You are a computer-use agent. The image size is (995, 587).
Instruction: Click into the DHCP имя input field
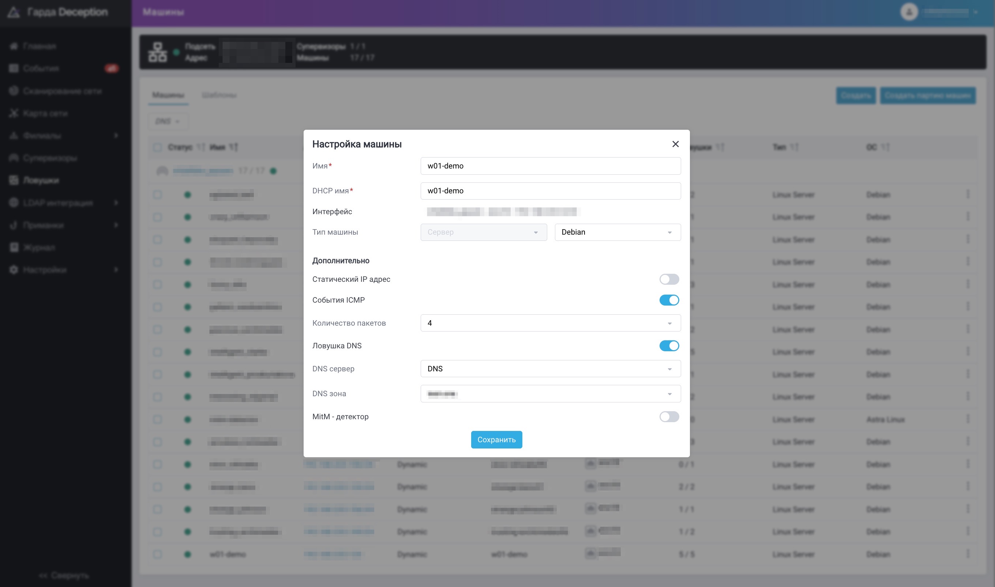(550, 191)
